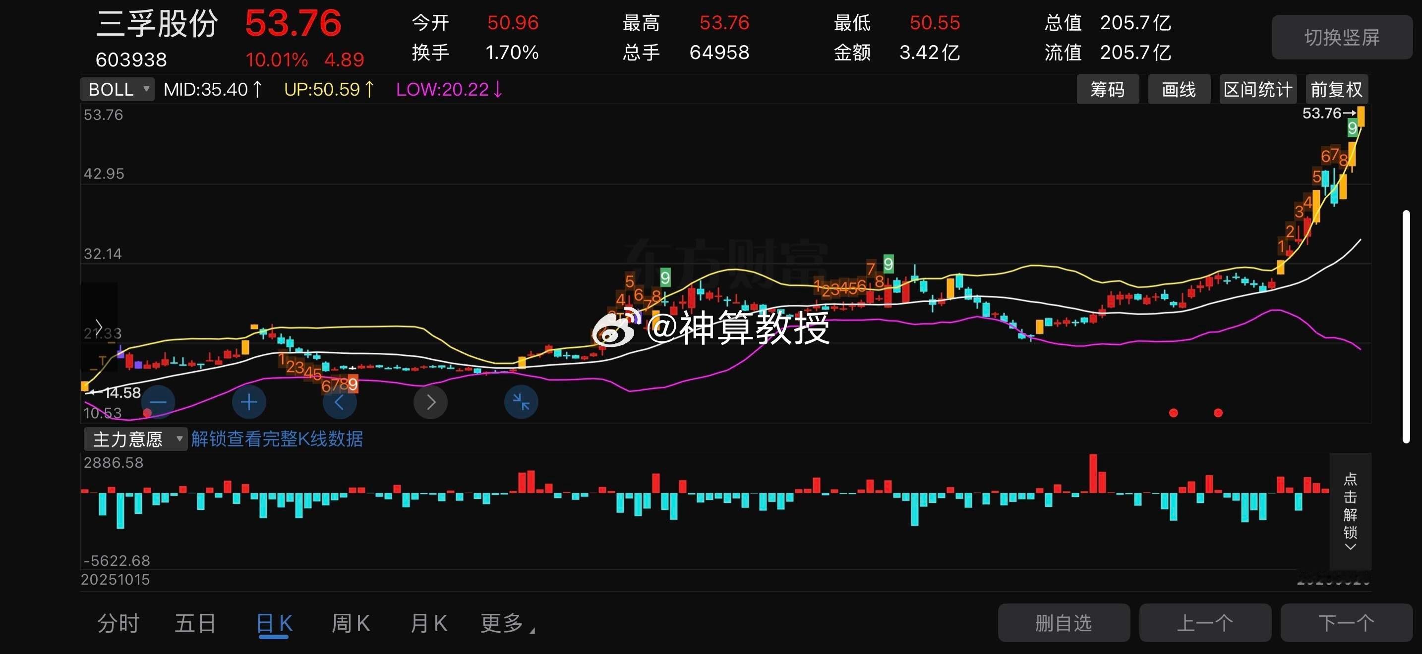Click the 换手 value 1.70%
The width and height of the screenshot is (1422, 654).
(x=512, y=53)
